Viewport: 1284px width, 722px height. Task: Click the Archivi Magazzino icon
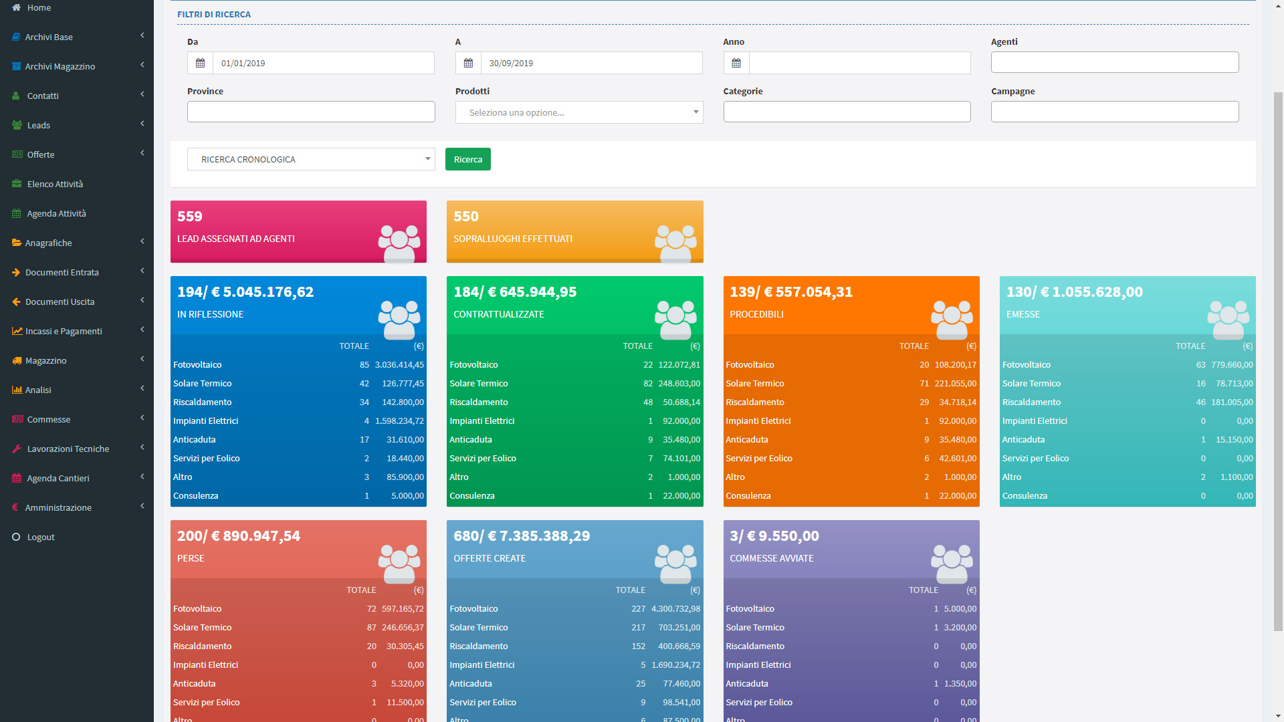pyautogui.click(x=16, y=66)
